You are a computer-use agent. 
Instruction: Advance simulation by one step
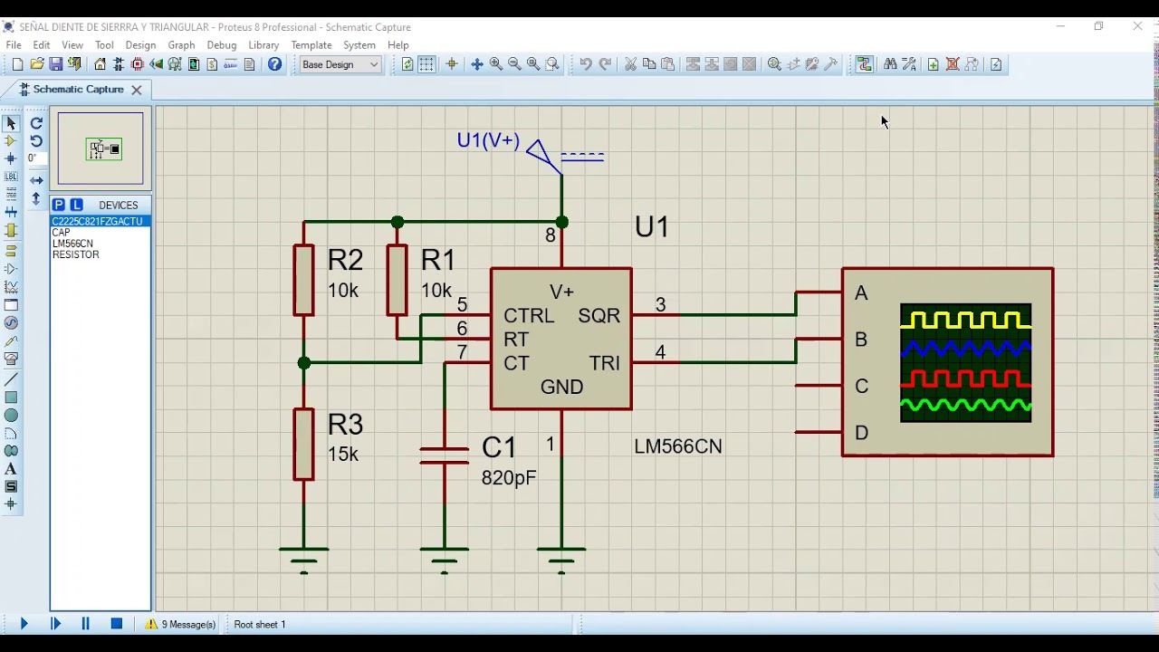[55, 624]
